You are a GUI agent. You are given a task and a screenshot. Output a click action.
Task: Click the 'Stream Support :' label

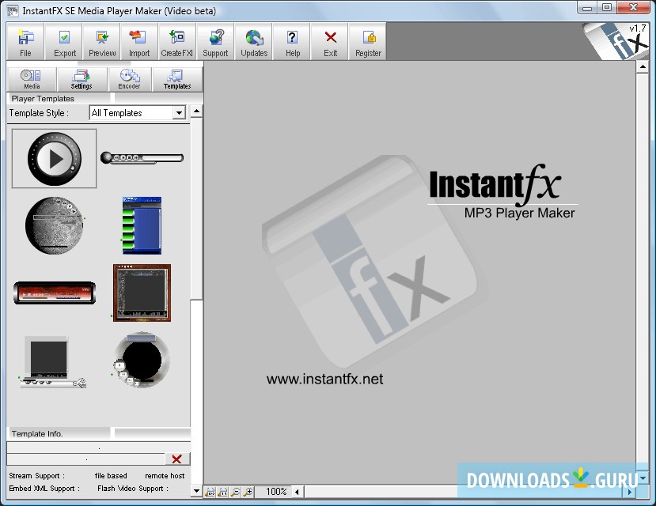pos(37,475)
